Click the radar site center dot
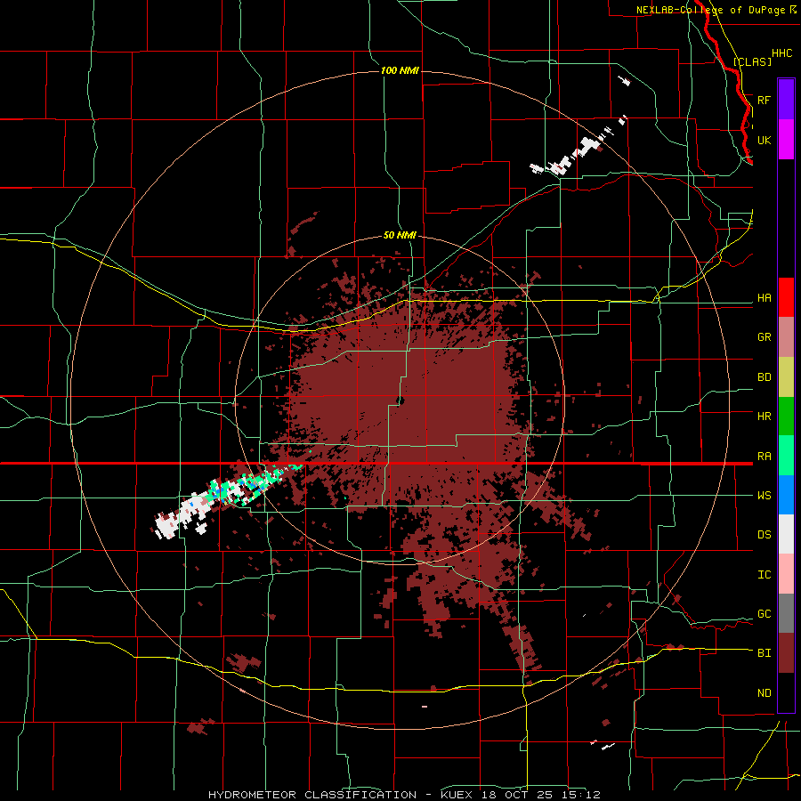 tap(400, 401)
